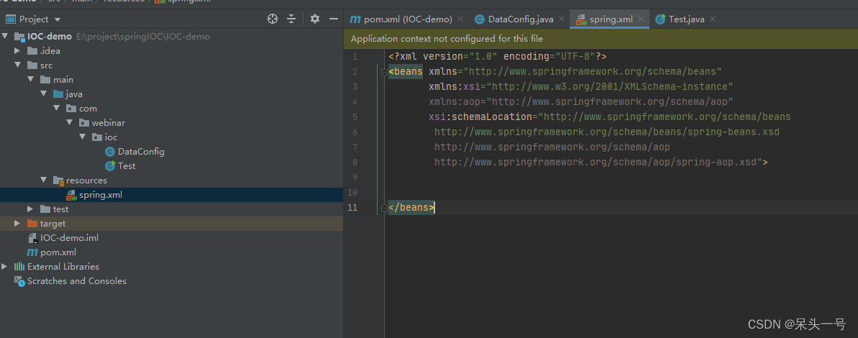Viewport: 858px width, 338px height.
Task: Click the External Libraries icon
Action: (x=19, y=266)
